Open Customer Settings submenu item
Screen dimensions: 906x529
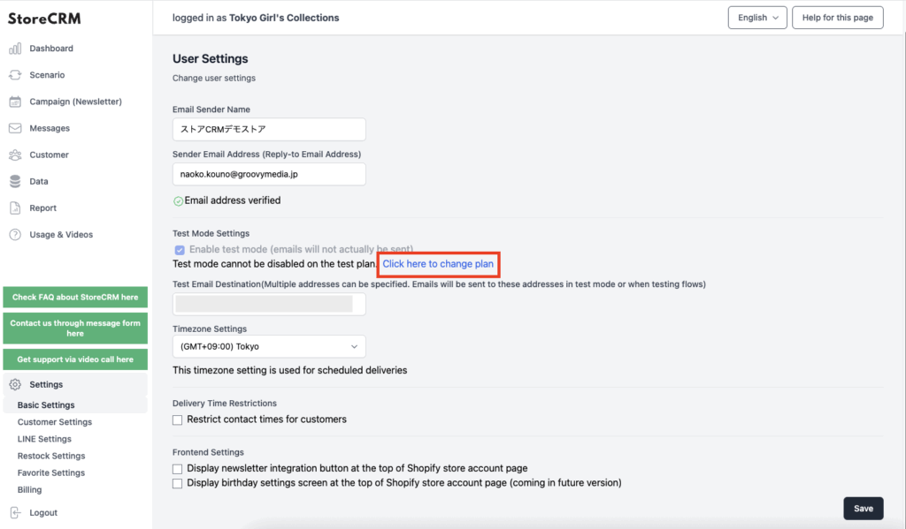coord(54,422)
